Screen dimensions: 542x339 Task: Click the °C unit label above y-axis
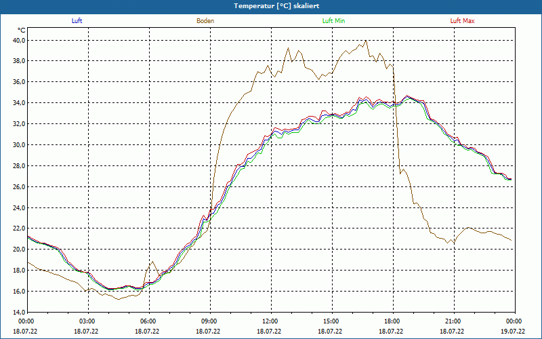[x=21, y=31]
